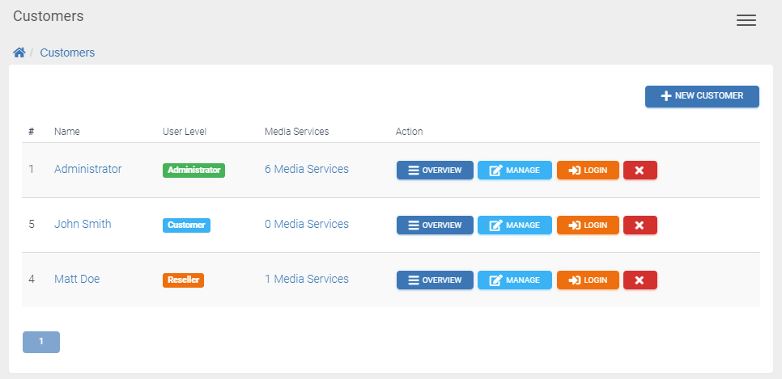782x379 pixels.
Task: Manage John Smith's account
Action: (515, 225)
